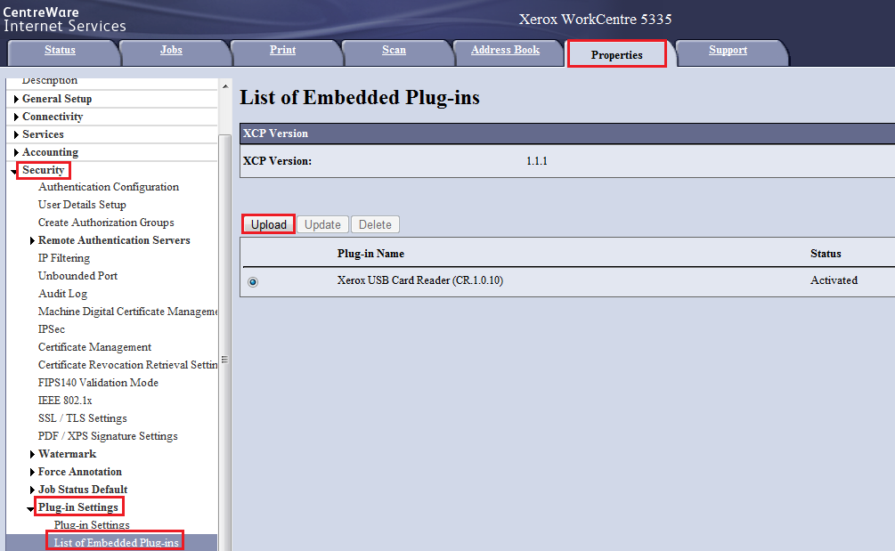Expand Remote Authentication Servers node

click(33, 240)
